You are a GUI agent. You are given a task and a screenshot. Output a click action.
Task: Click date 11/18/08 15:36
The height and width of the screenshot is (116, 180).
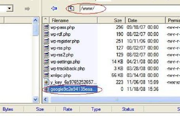click(143, 89)
